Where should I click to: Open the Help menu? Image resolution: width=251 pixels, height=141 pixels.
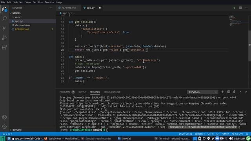coord(59,2)
